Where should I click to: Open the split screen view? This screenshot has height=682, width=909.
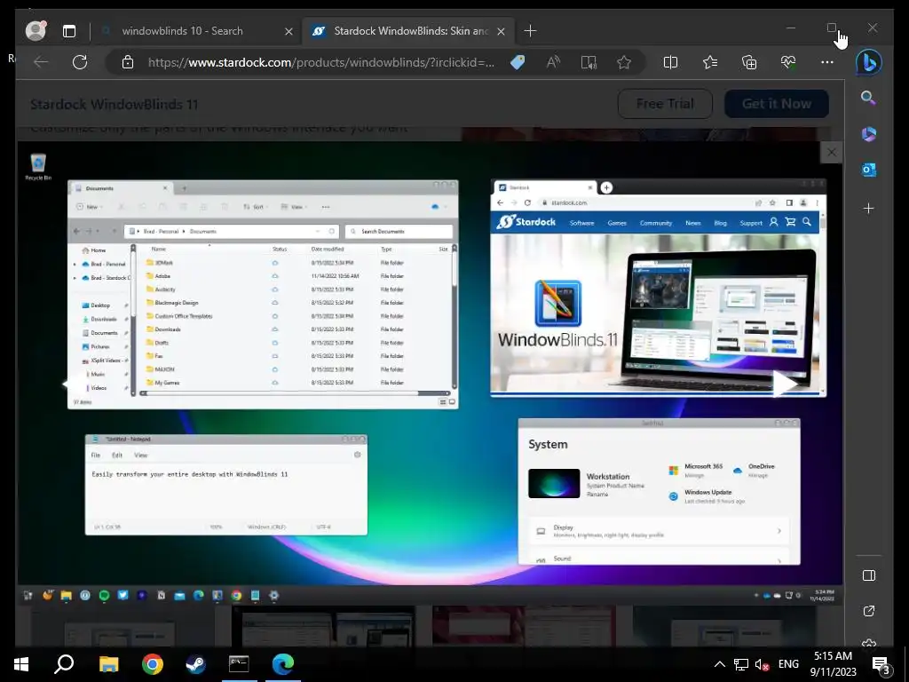click(x=670, y=62)
